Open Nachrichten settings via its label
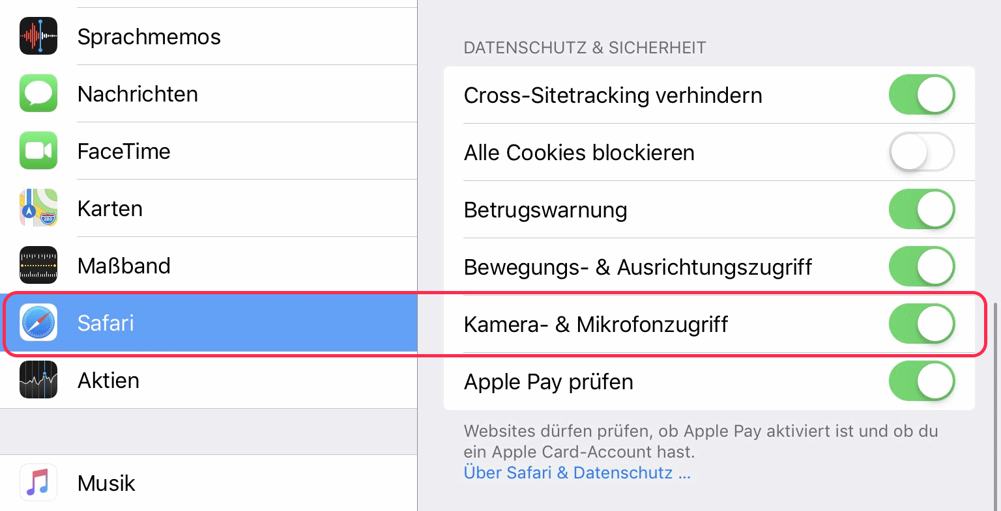The image size is (1001, 511). point(138,94)
